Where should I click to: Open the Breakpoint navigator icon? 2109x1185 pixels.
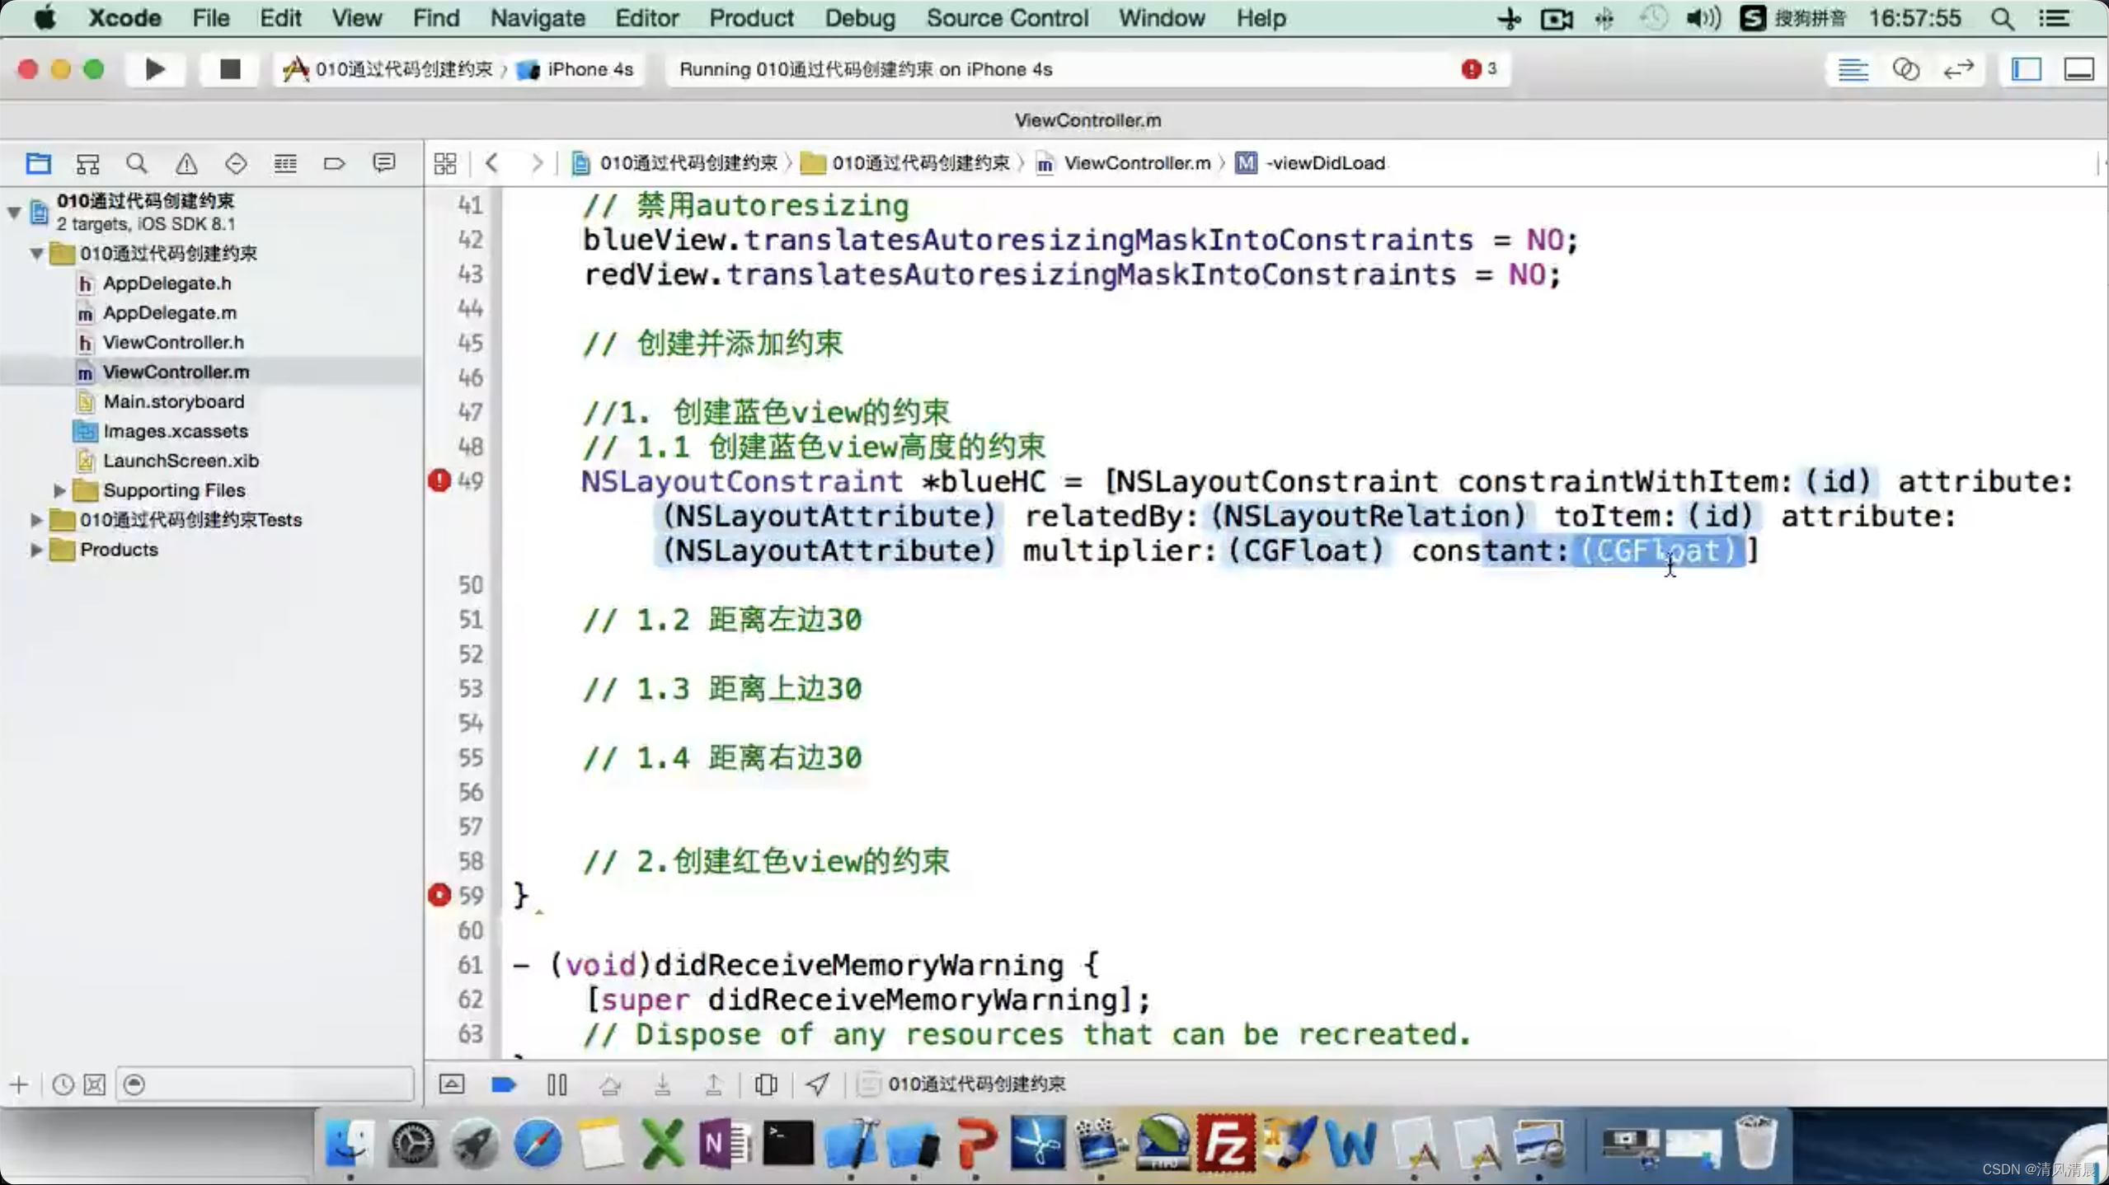point(334,163)
